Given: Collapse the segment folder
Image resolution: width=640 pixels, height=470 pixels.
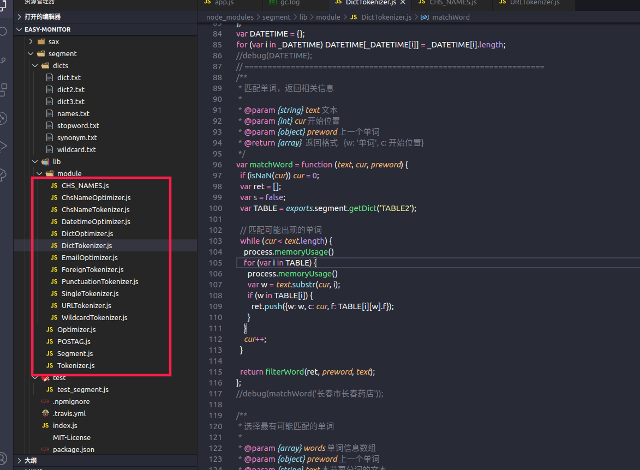Looking at the screenshot, I should coord(62,53).
